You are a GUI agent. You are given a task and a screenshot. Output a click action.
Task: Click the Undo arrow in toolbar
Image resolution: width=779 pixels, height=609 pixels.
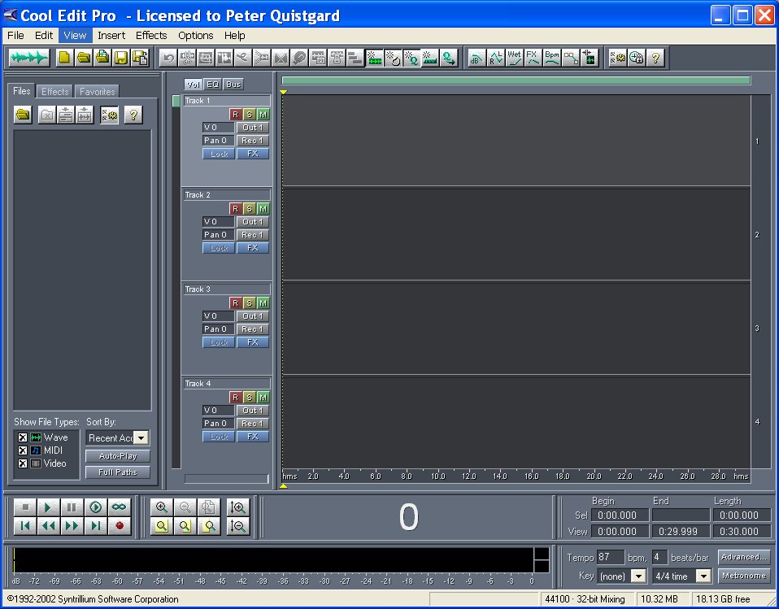tap(168, 58)
